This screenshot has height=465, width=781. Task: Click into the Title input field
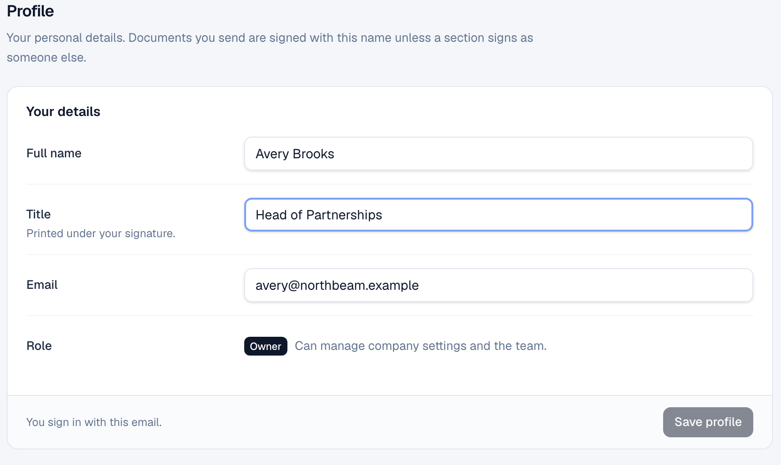(498, 215)
